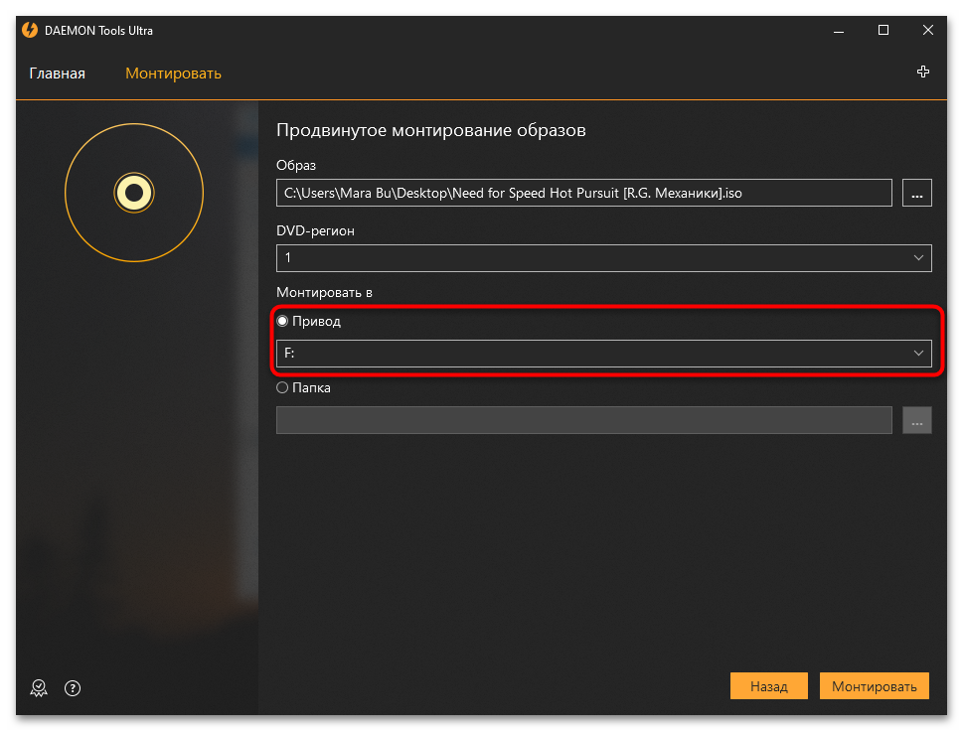Click the orange Монтировать button
Image resolution: width=963 pixels, height=731 pixels.
click(x=874, y=686)
